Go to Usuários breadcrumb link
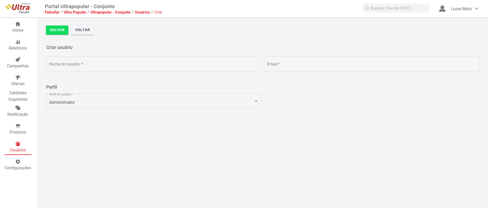This screenshot has height=208, width=488. pos(142,12)
